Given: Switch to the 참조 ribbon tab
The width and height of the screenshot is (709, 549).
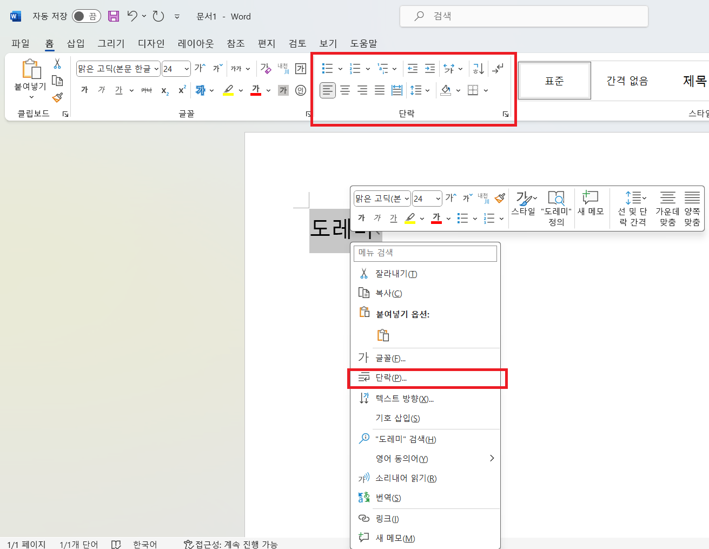Looking at the screenshot, I should 236,43.
